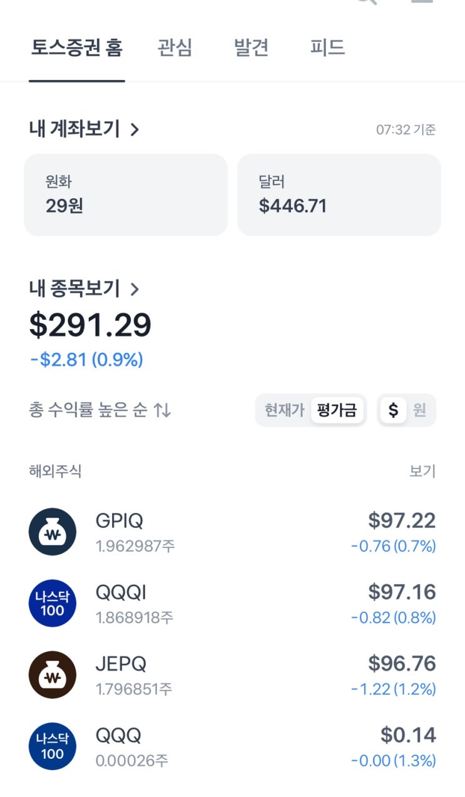This screenshot has height=797, width=465.
Task: Select the $ currency option
Action: (x=393, y=410)
